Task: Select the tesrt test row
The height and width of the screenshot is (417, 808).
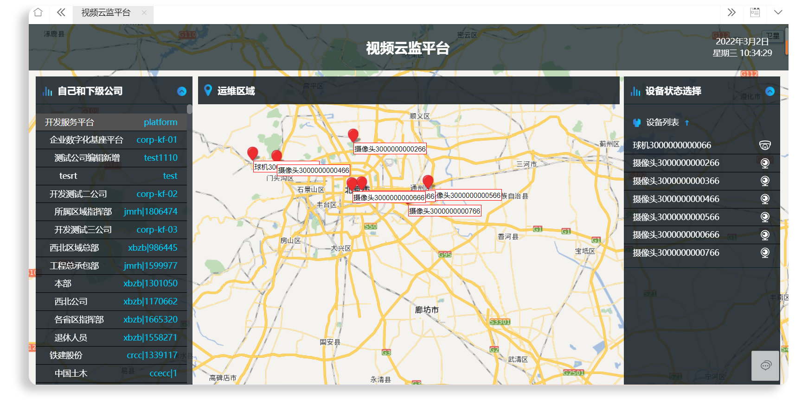Action: point(111,176)
